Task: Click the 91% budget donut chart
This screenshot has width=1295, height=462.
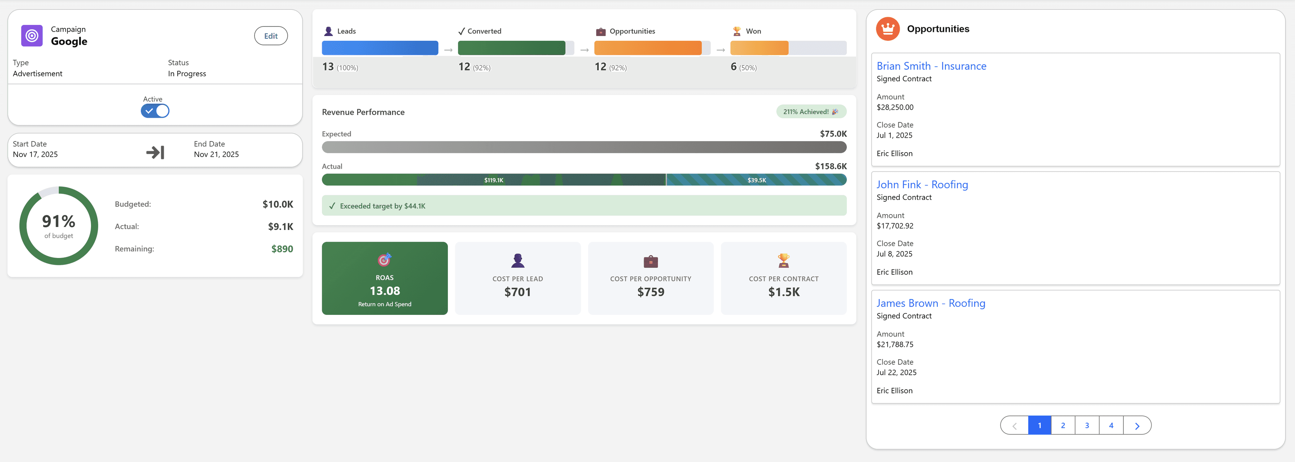Action: click(58, 226)
